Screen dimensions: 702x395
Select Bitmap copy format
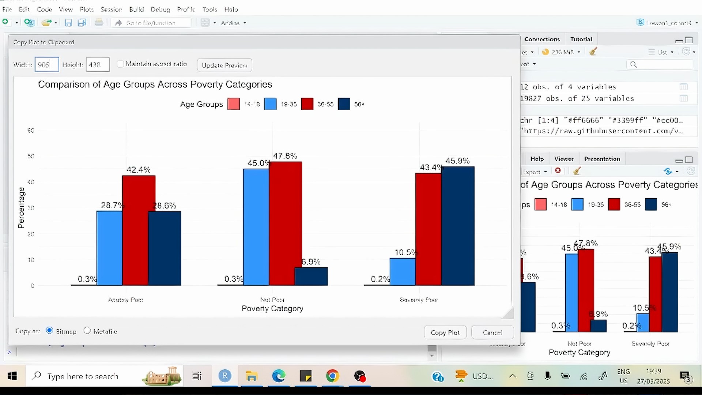tap(50, 331)
